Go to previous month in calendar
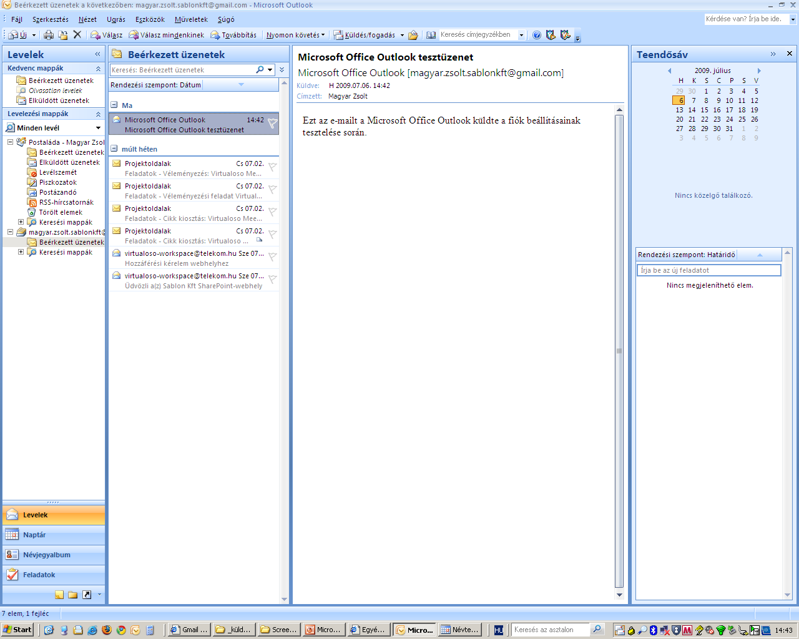 [669, 71]
